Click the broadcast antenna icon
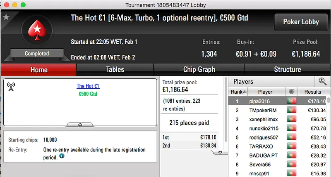The height and width of the screenshot is (177, 331). pyautogui.click(x=11, y=87)
